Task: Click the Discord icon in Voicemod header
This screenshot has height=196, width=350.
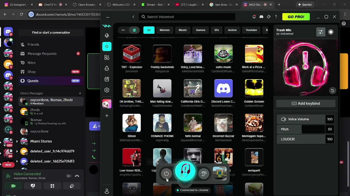Action: (x=261, y=17)
